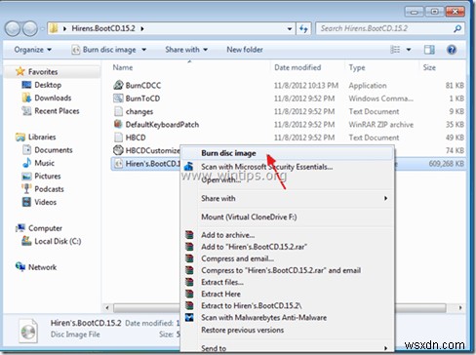Go back with the Back button
This screenshot has height=355, width=476.
pyautogui.click(x=13, y=28)
